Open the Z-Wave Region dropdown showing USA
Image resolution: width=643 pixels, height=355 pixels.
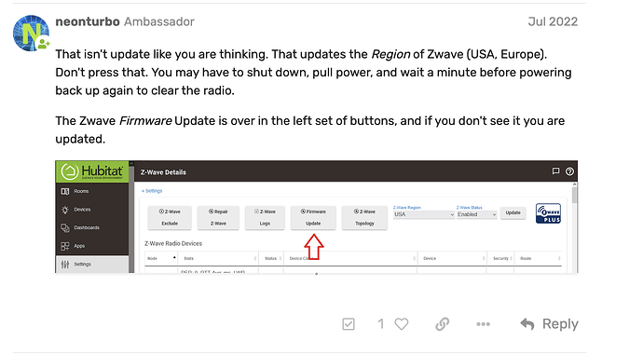424,214
